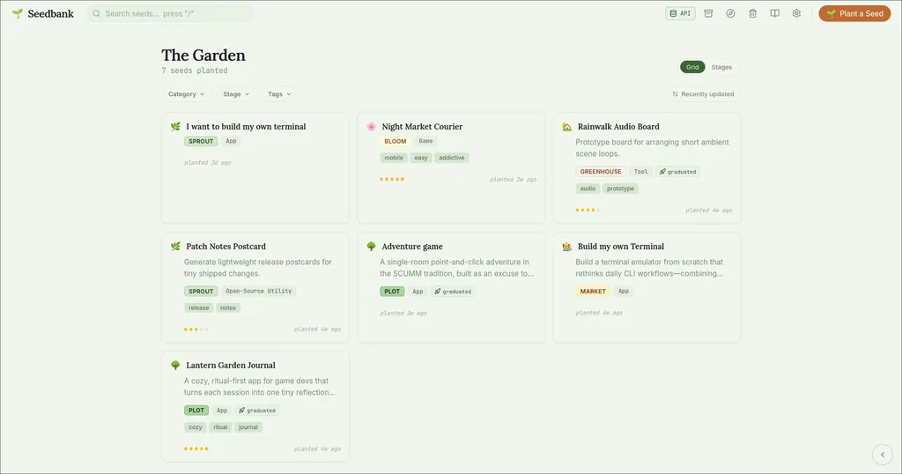Click the Game category label
Image resolution: width=902 pixels, height=474 pixels.
pos(425,141)
